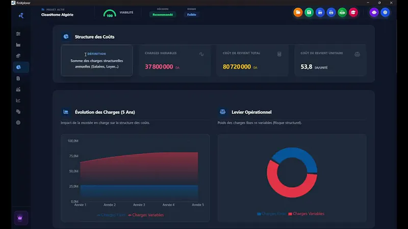Click the Charges Variables card
Screen dimensions: 408x229
point(174,60)
